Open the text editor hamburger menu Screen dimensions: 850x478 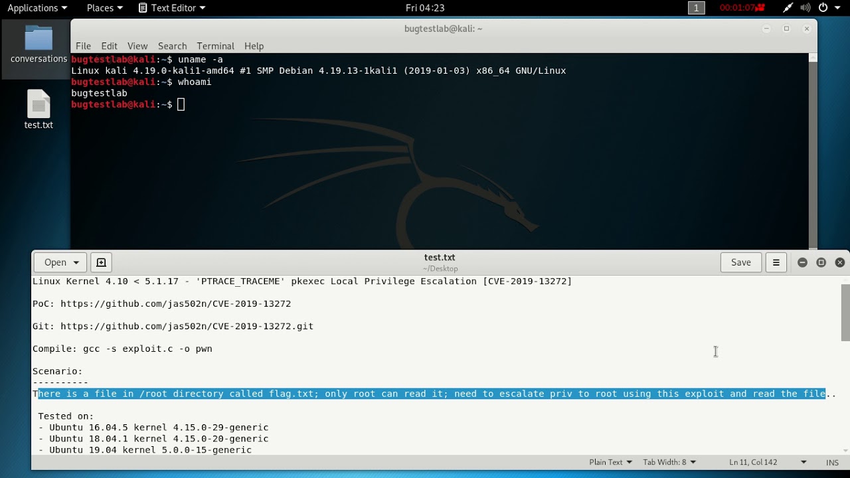[x=776, y=262]
